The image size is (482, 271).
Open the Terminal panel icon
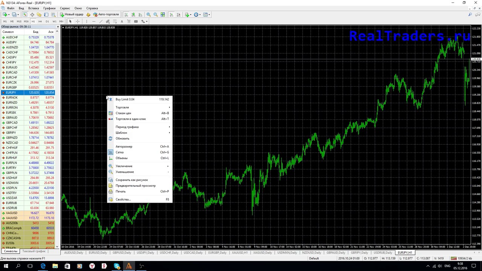pos(46,15)
